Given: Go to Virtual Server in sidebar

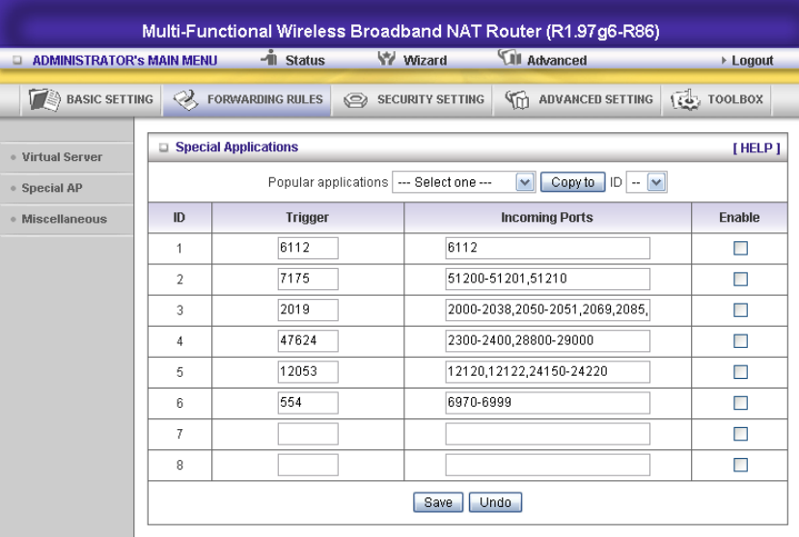Looking at the screenshot, I should pos(62,157).
